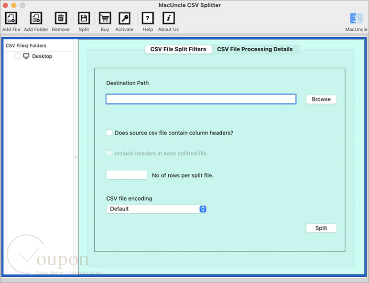Open the About Us info icon
Viewport: 369px width, 283px height.
point(169,18)
